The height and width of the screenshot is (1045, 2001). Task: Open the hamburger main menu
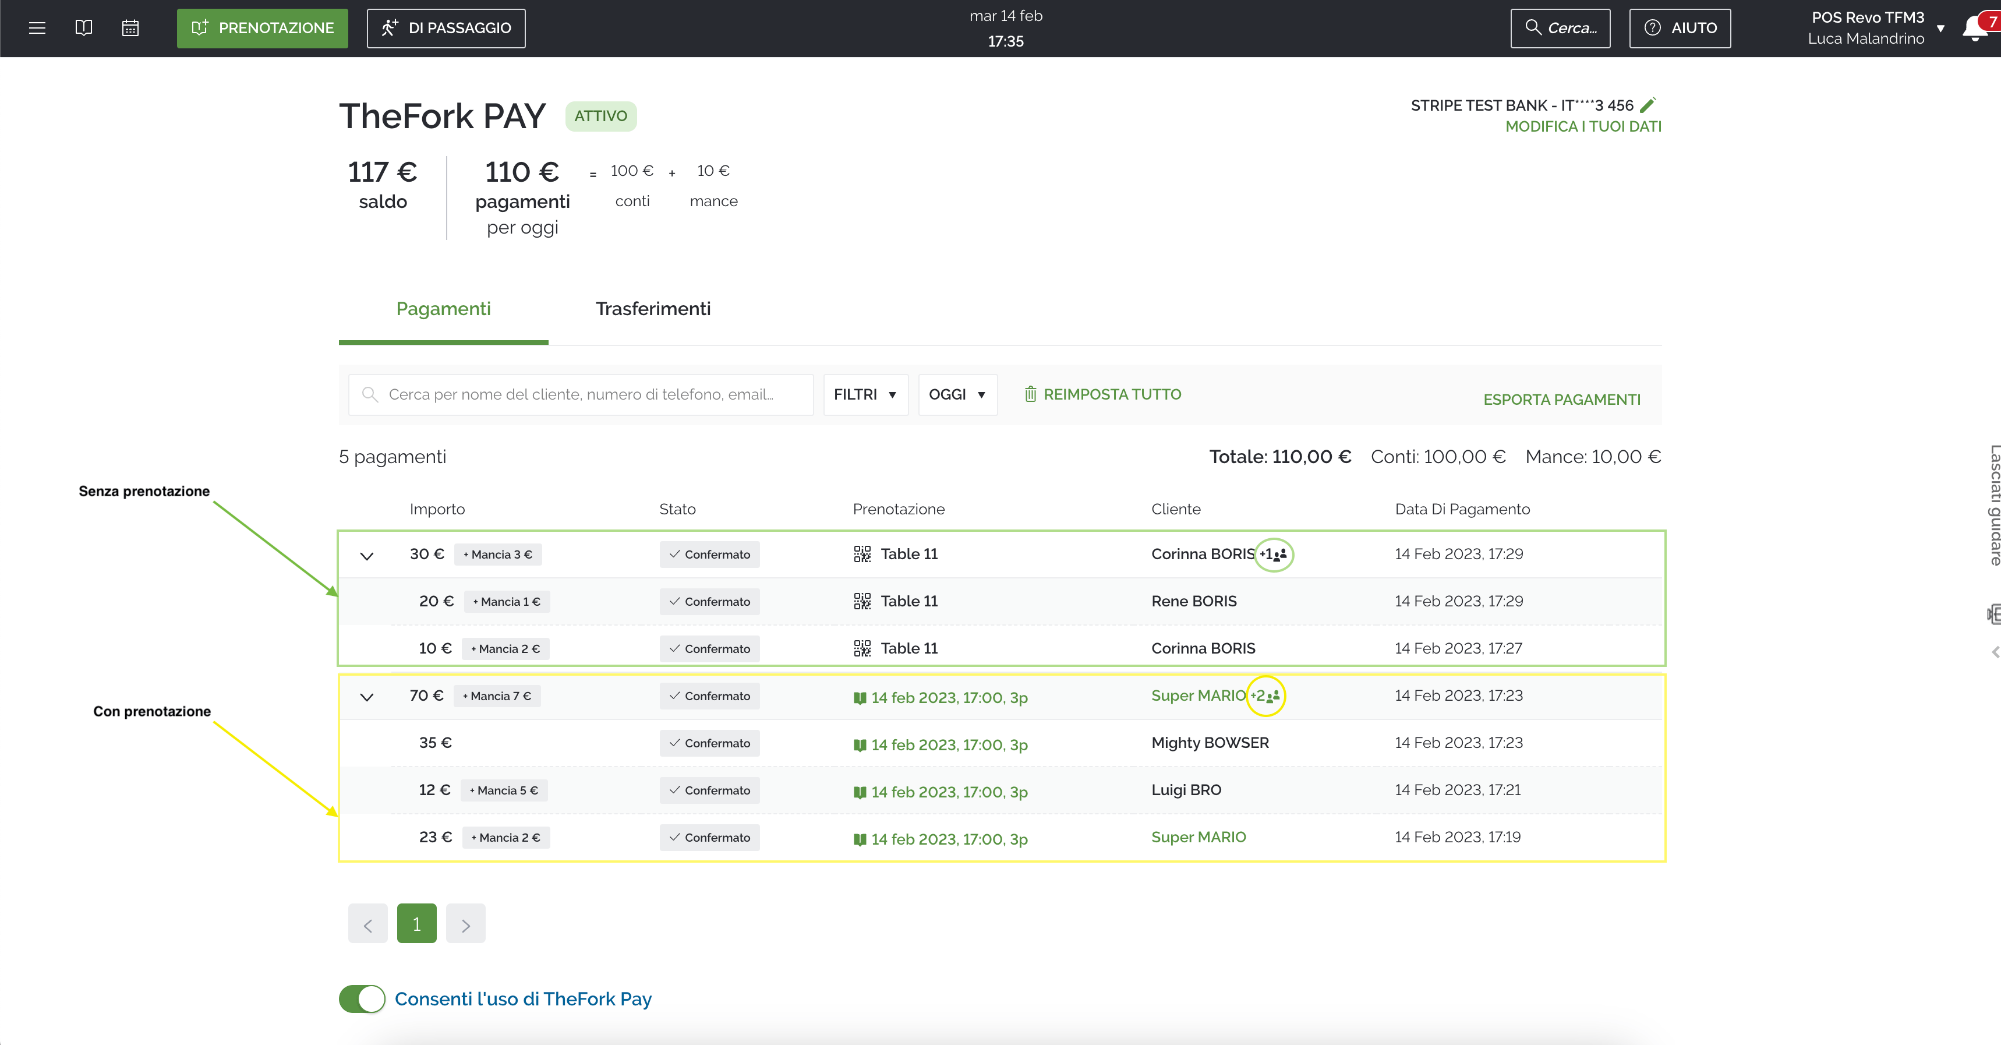click(x=37, y=28)
